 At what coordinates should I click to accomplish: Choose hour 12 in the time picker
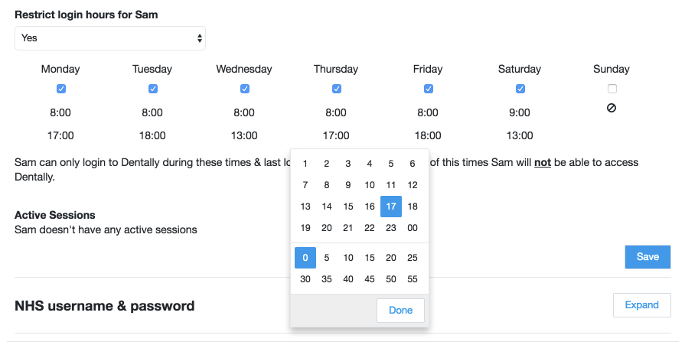[x=413, y=185]
